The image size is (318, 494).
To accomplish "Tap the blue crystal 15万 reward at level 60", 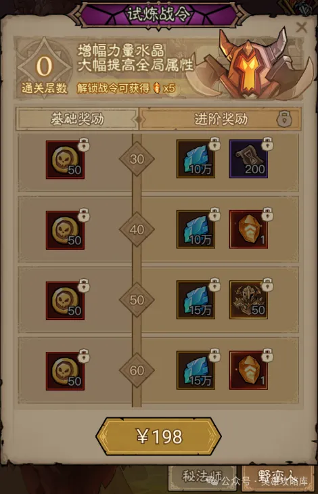I will (196, 371).
